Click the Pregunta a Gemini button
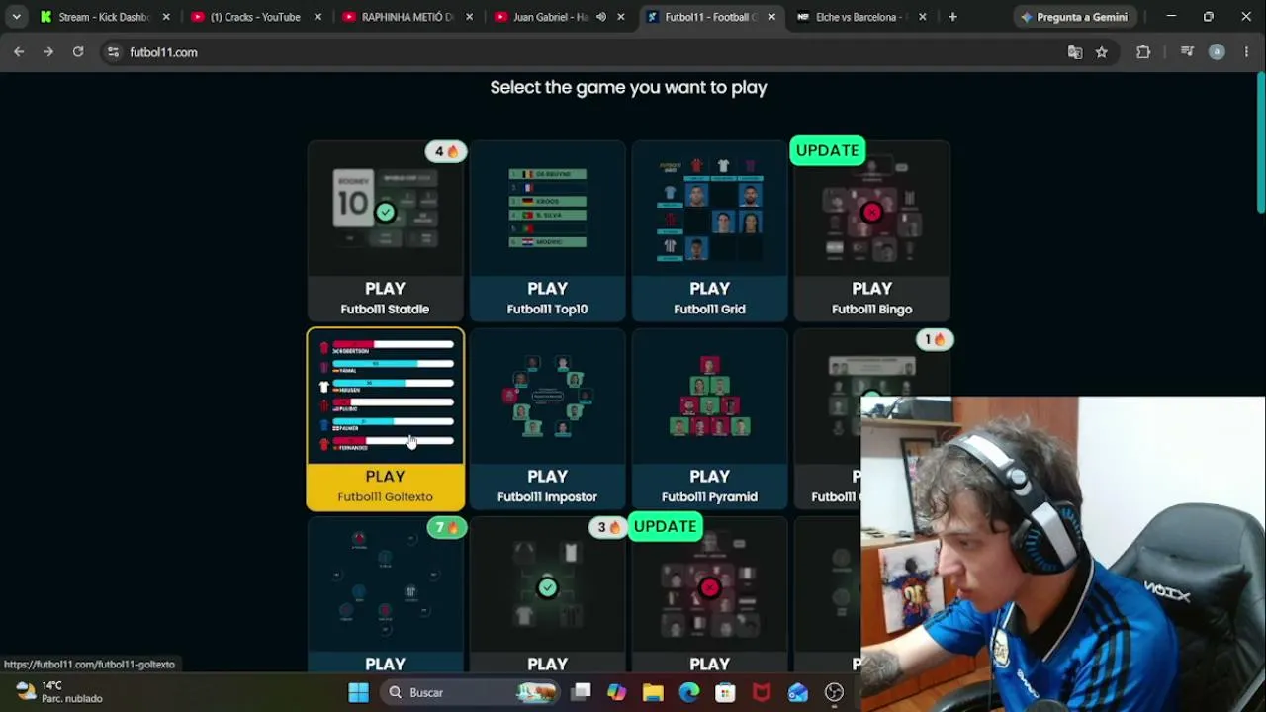The height and width of the screenshot is (712, 1266). 1074,17
